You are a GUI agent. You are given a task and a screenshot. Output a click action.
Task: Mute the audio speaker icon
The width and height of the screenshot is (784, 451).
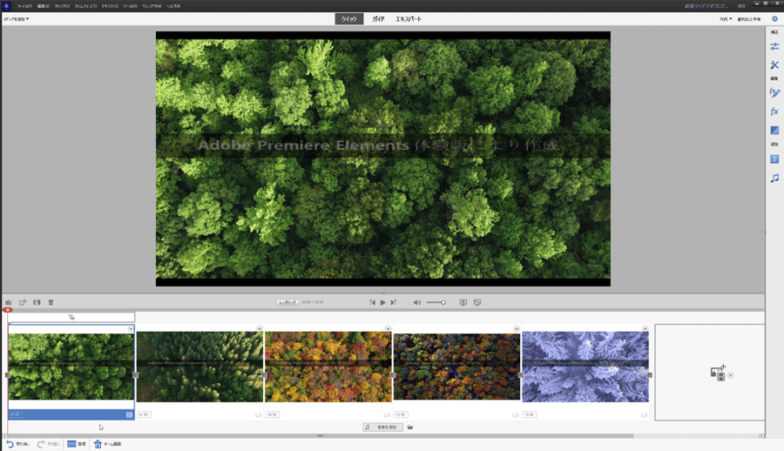417,302
